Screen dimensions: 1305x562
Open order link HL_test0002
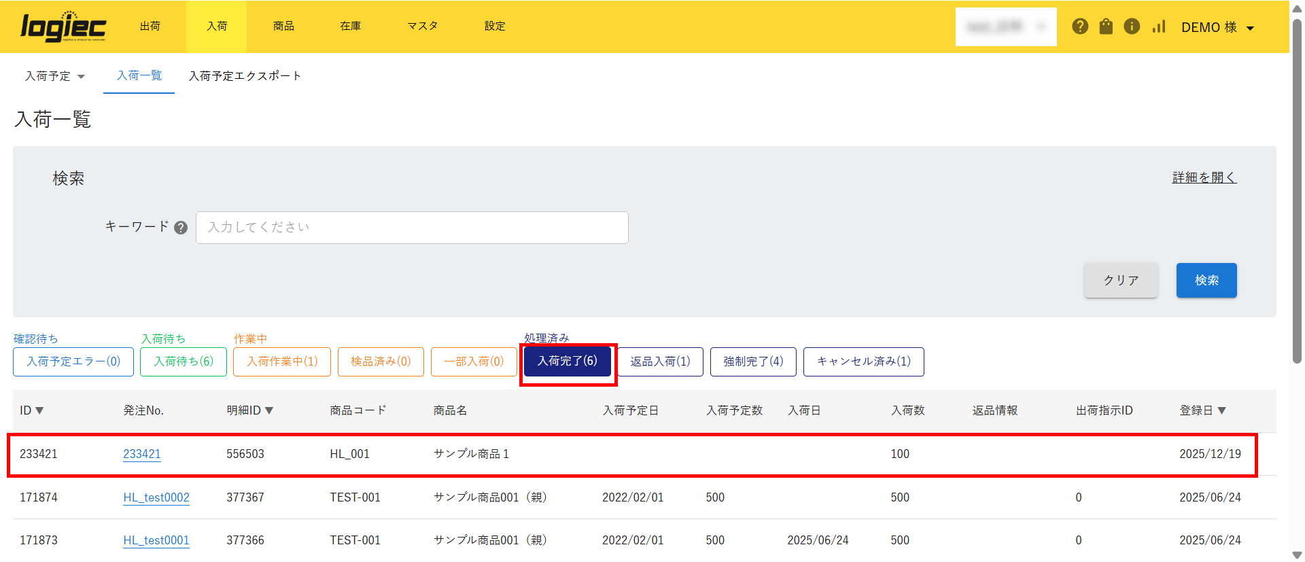[x=156, y=497]
